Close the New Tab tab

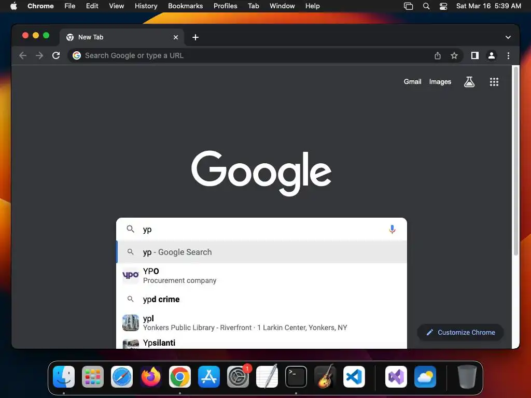click(176, 37)
